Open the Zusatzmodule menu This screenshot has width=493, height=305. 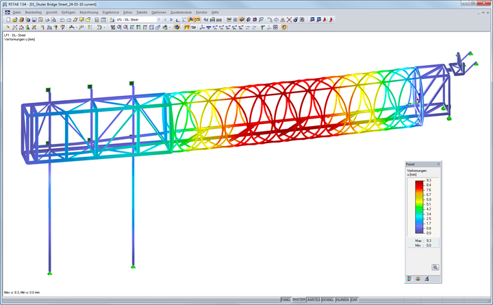tap(181, 12)
